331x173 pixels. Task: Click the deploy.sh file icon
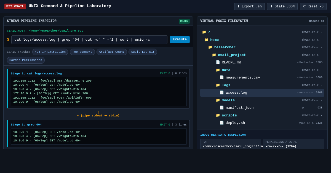tap(222, 123)
